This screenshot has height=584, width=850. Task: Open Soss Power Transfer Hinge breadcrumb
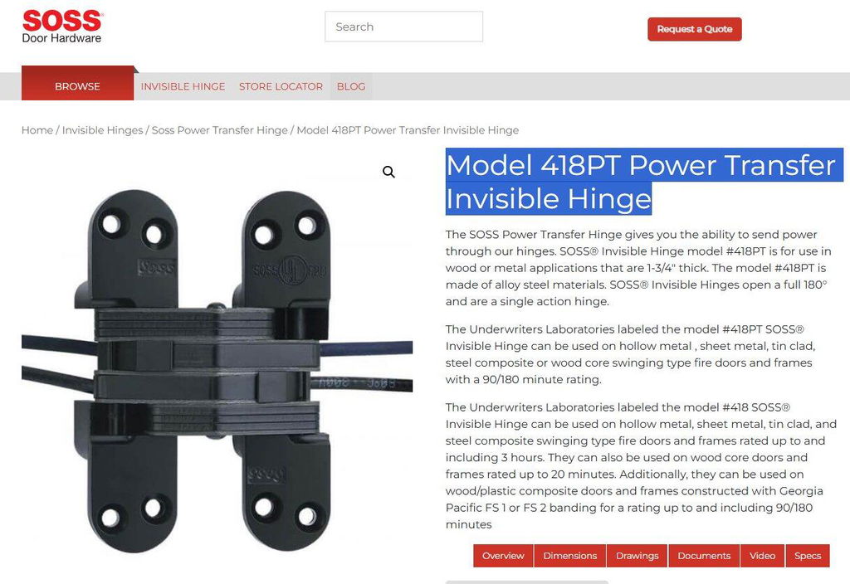(x=219, y=130)
